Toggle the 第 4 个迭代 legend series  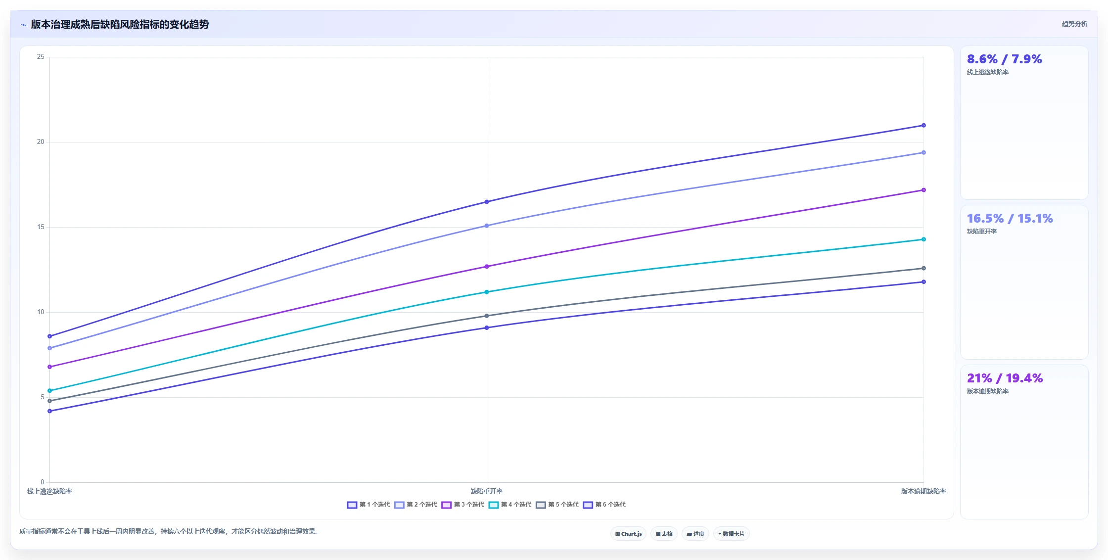(510, 505)
